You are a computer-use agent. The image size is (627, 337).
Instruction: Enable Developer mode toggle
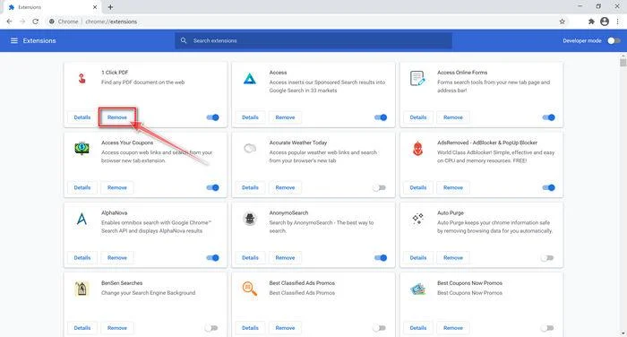tap(614, 40)
